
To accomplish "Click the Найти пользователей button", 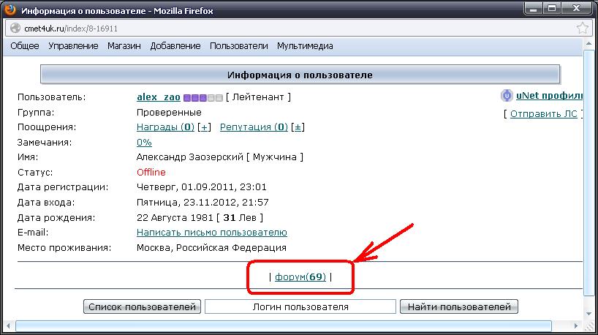I will click(x=459, y=306).
